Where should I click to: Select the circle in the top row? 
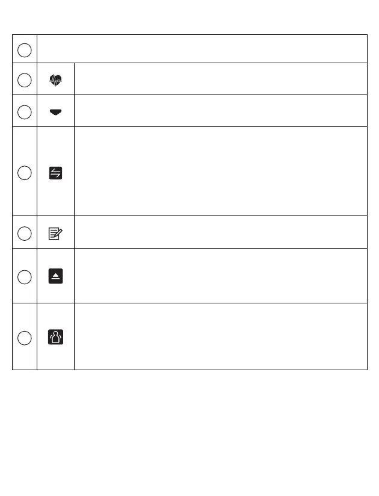click(24, 51)
